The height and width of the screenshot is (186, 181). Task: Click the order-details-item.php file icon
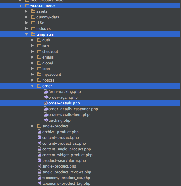[x=45, y=114]
